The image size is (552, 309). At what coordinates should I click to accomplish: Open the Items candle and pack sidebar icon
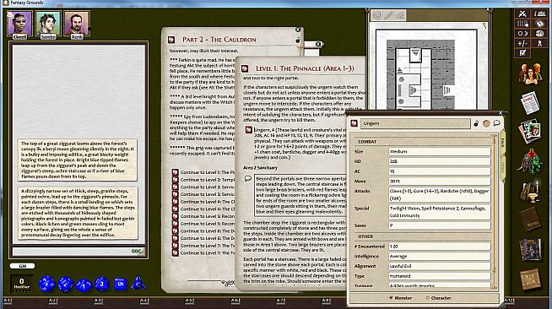tap(530, 191)
